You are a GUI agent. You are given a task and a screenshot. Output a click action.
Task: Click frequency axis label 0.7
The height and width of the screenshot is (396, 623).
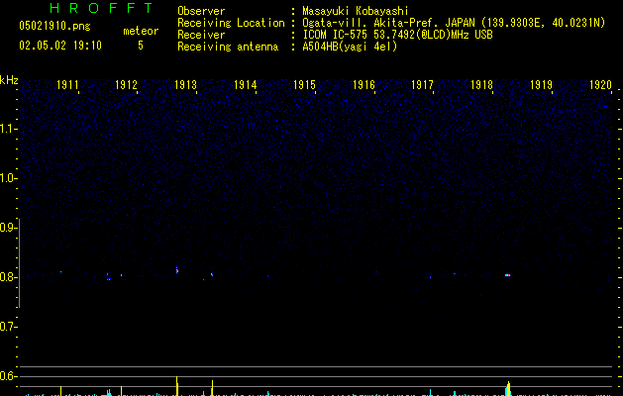[x=8, y=327]
